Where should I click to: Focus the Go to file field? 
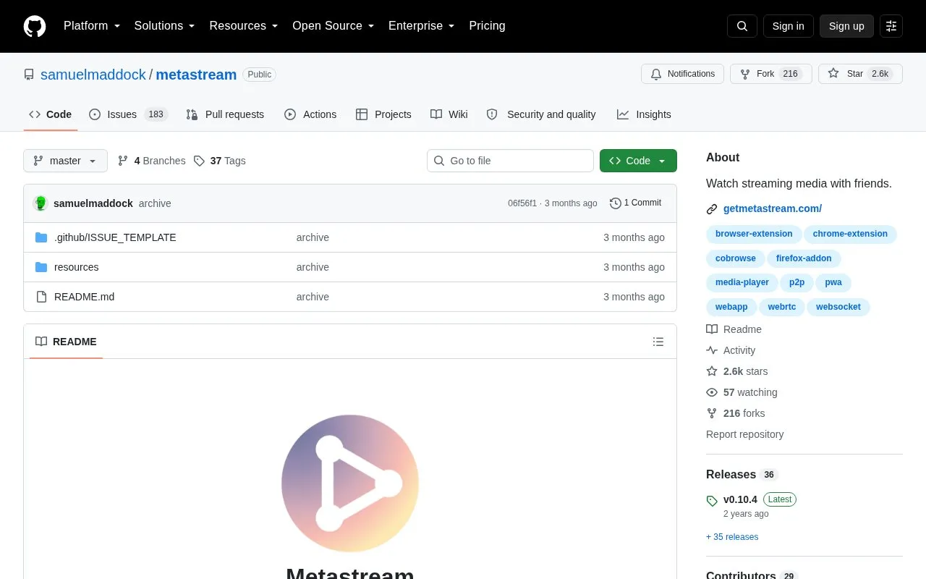[510, 161]
